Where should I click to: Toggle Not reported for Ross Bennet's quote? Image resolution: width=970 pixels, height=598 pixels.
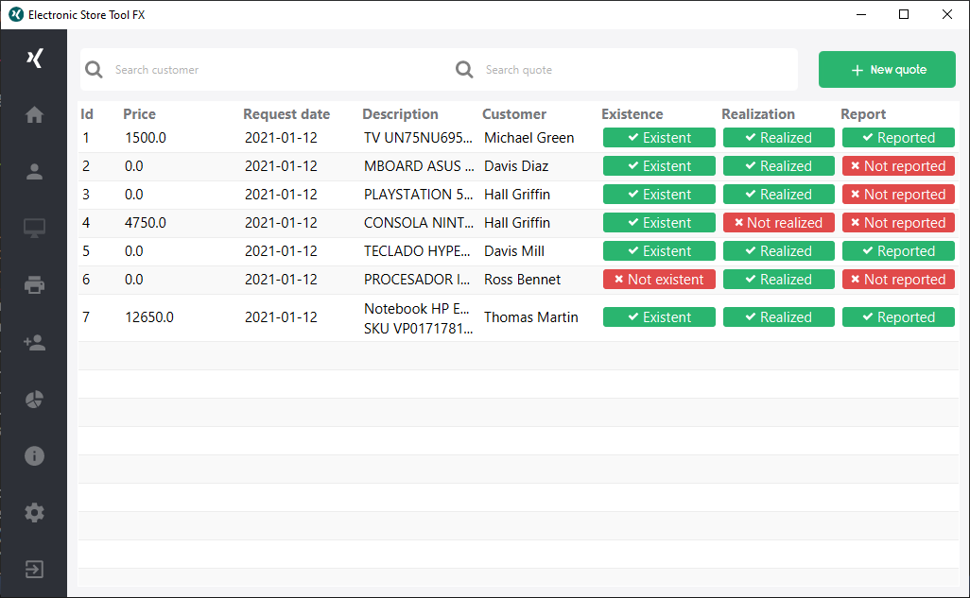point(898,280)
